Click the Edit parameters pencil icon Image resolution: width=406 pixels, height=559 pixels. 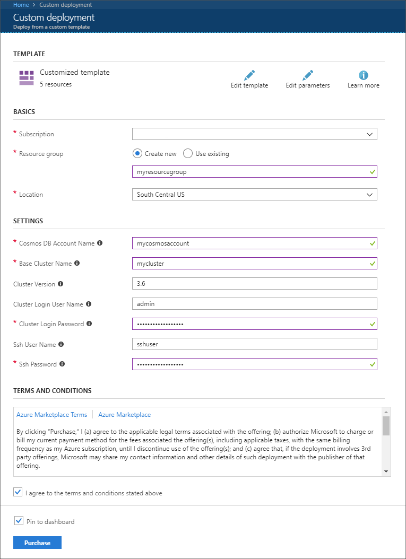pos(308,75)
